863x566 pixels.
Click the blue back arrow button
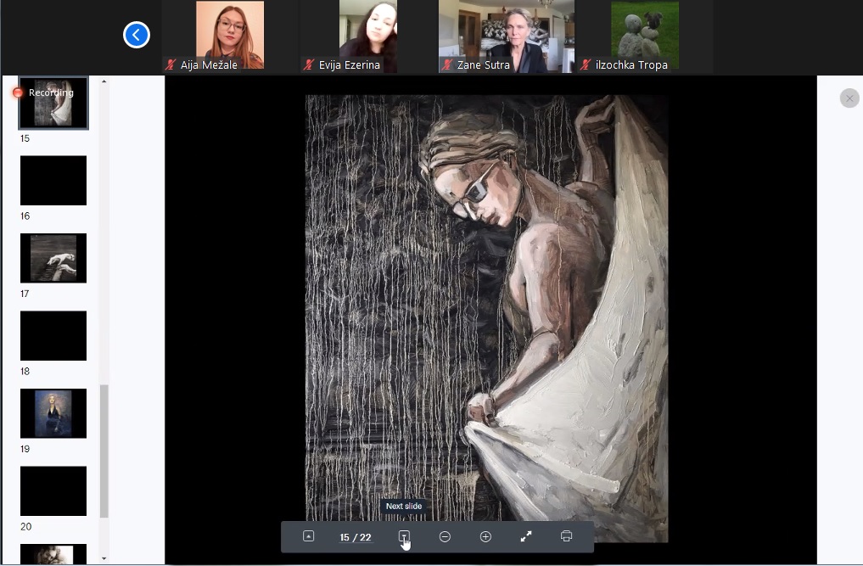(137, 35)
